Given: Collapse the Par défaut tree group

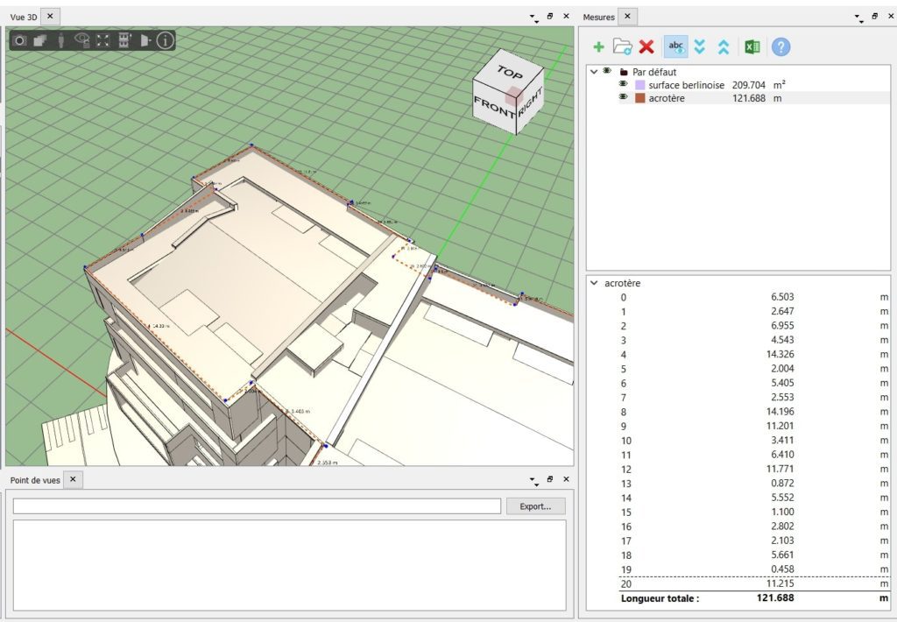Looking at the screenshot, I should (594, 72).
